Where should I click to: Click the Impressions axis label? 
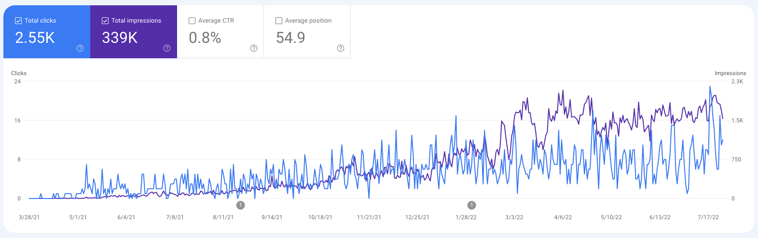coord(730,73)
